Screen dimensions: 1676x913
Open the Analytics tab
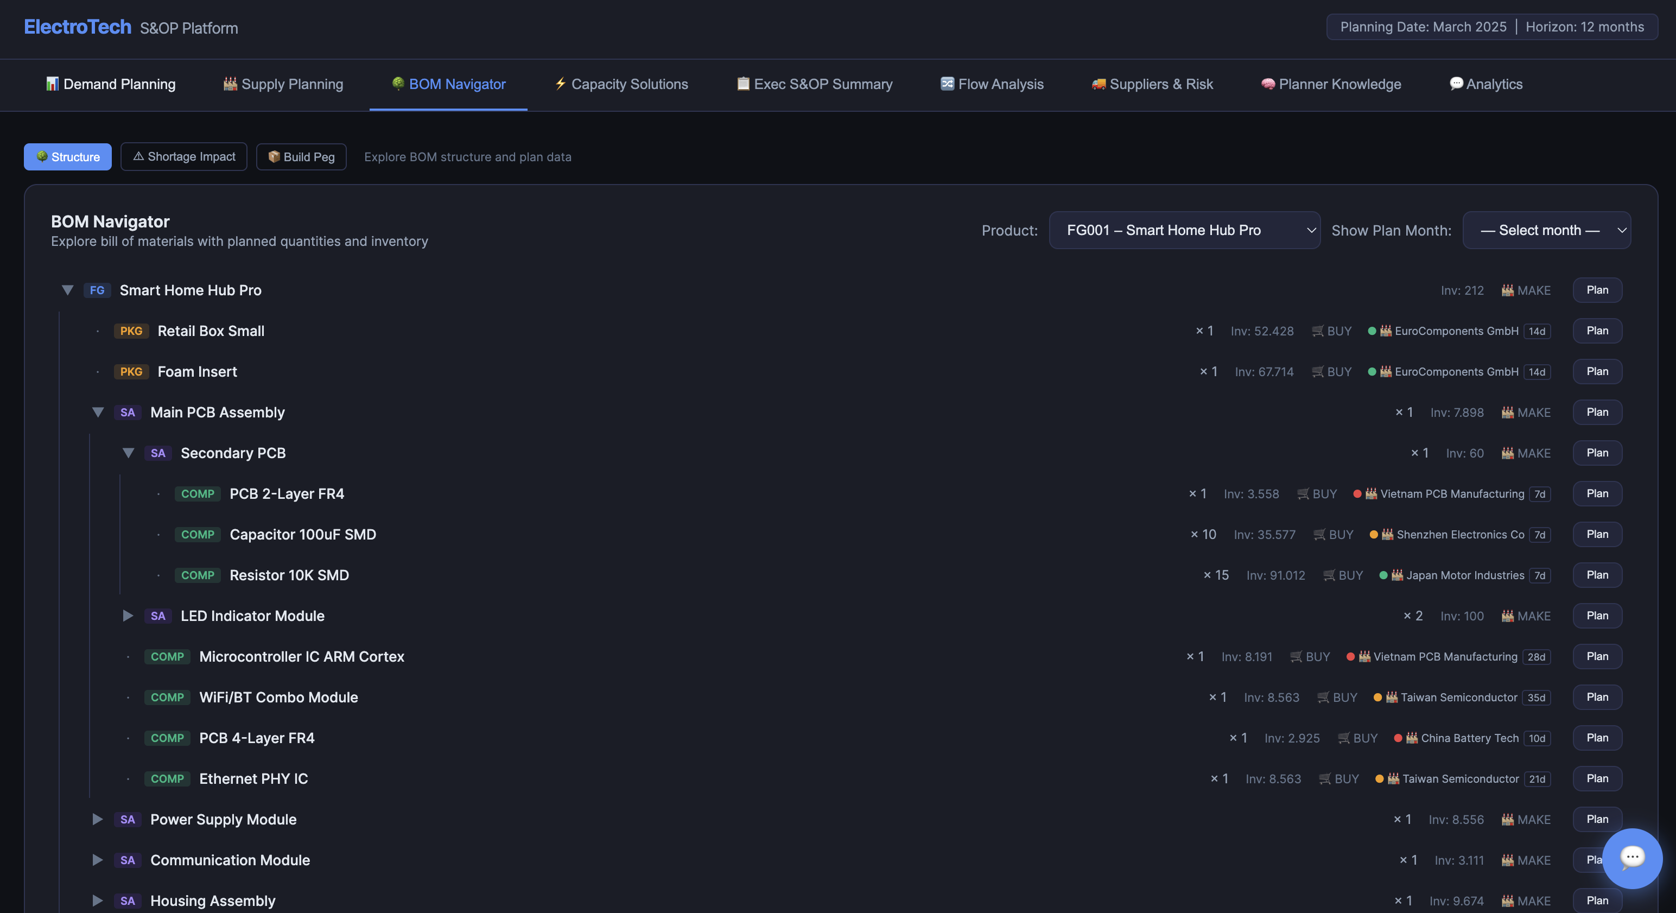1486,84
